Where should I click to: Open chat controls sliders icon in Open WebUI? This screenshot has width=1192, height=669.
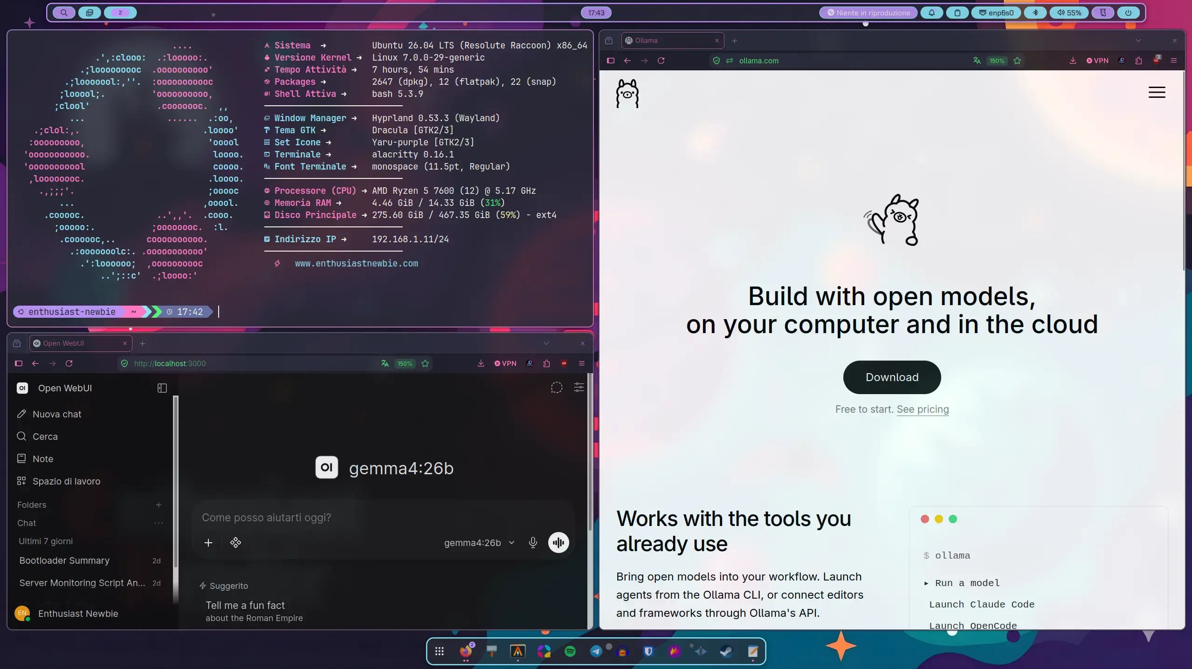[x=579, y=388]
